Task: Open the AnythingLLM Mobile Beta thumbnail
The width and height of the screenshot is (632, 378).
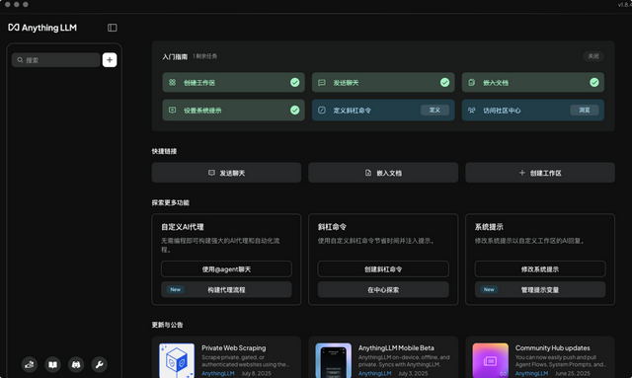Action: click(x=334, y=360)
